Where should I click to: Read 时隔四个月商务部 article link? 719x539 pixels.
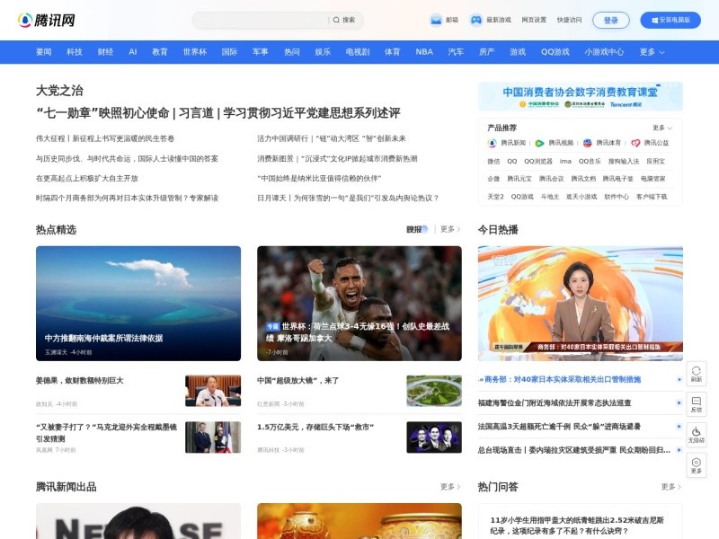pos(127,198)
